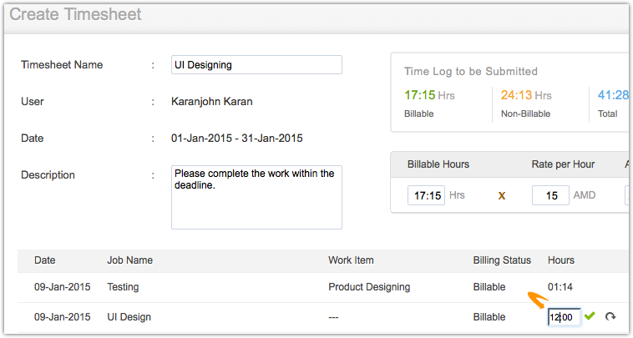This screenshot has height=338, width=633.
Task: Confirm the hours edit with green checkmark
Action: click(x=590, y=316)
